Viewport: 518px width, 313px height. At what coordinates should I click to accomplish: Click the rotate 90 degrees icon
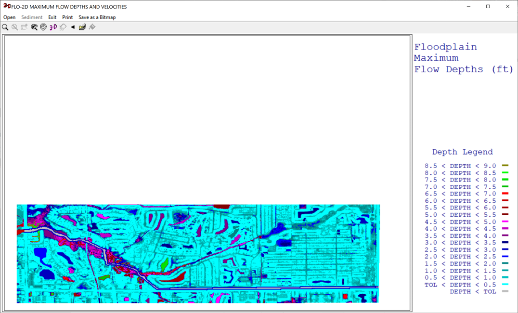(x=63, y=27)
